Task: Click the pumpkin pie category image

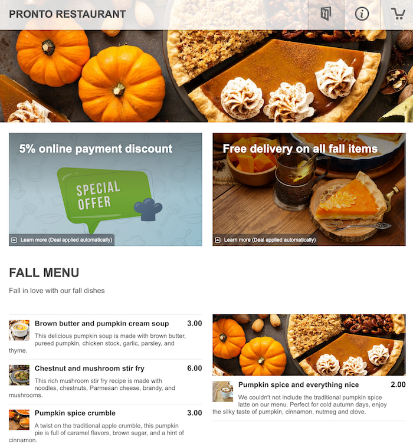Action: coord(309,345)
